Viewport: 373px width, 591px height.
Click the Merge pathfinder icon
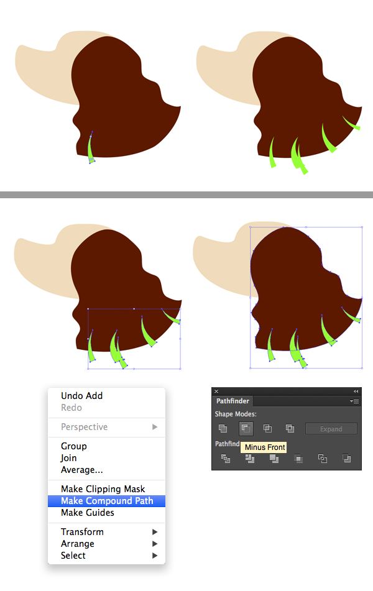274,459
